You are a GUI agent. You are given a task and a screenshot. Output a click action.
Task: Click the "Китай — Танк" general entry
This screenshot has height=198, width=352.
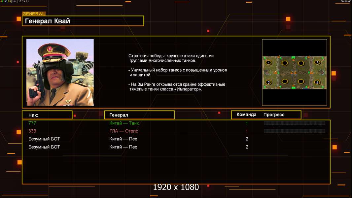(x=124, y=123)
